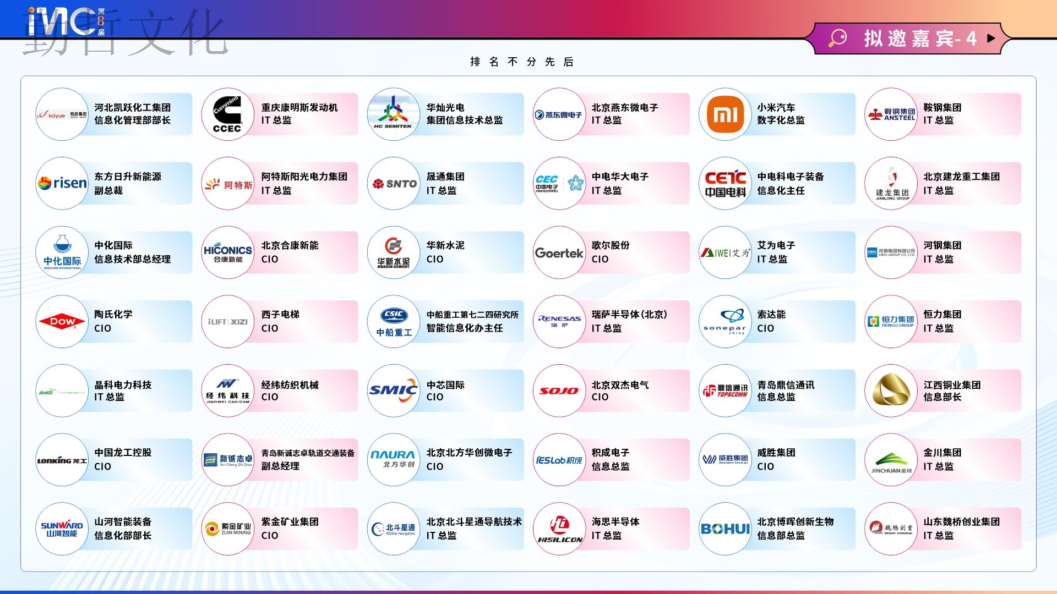Viewport: 1057px width, 594px height.
Task: Click the SOJO red logo
Action: click(x=559, y=391)
